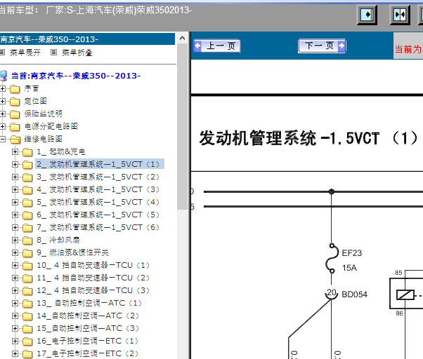Open the 电源分配电路图 tree entry
The width and height of the screenshot is (423, 359).
[x=51, y=126]
